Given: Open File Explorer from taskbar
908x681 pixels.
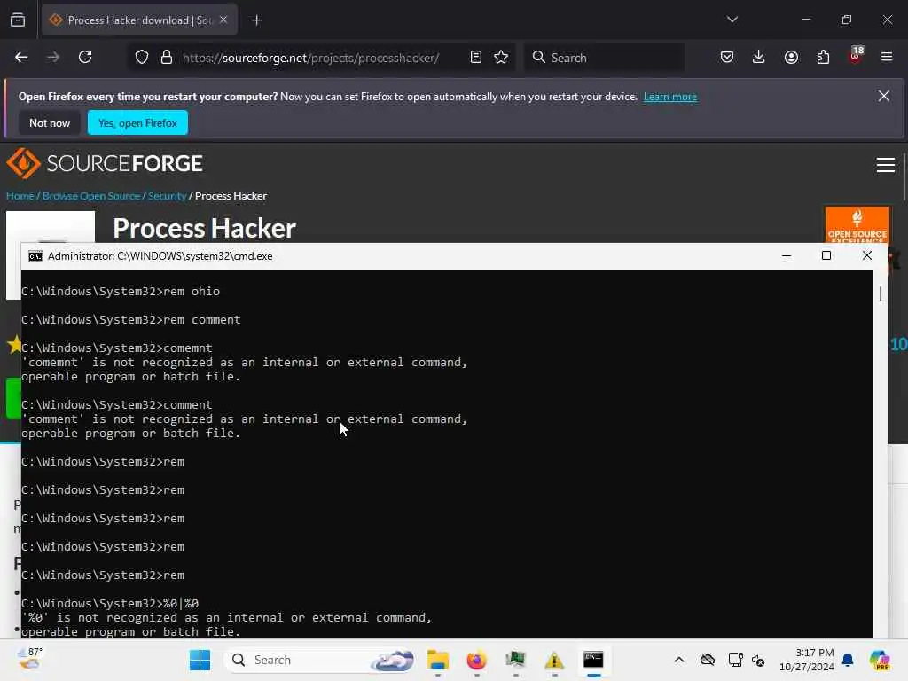Looking at the screenshot, I should (x=438, y=660).
